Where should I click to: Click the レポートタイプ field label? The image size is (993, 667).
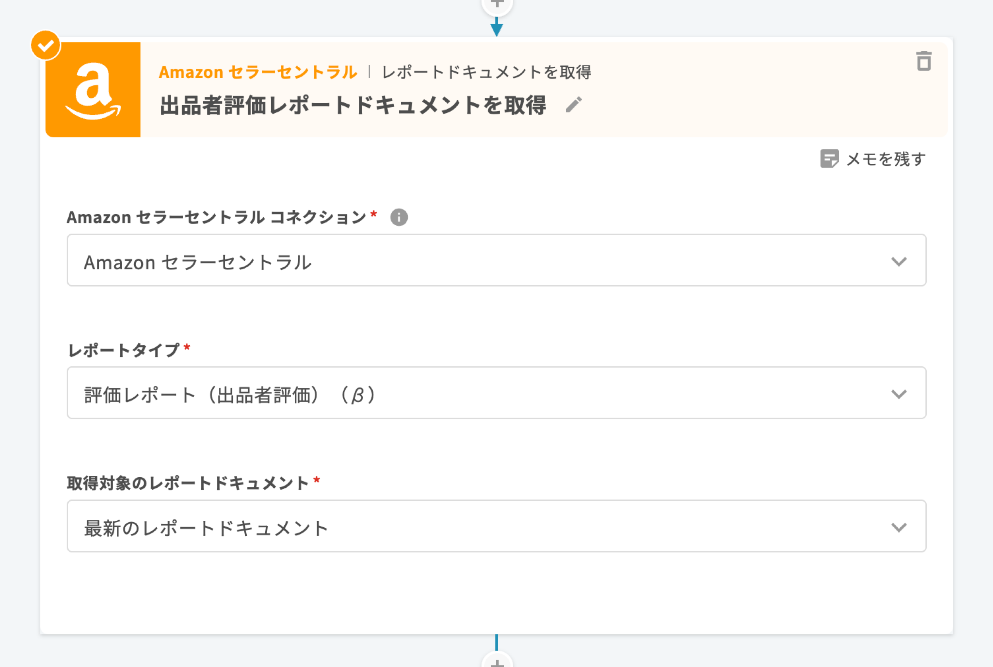124,350
